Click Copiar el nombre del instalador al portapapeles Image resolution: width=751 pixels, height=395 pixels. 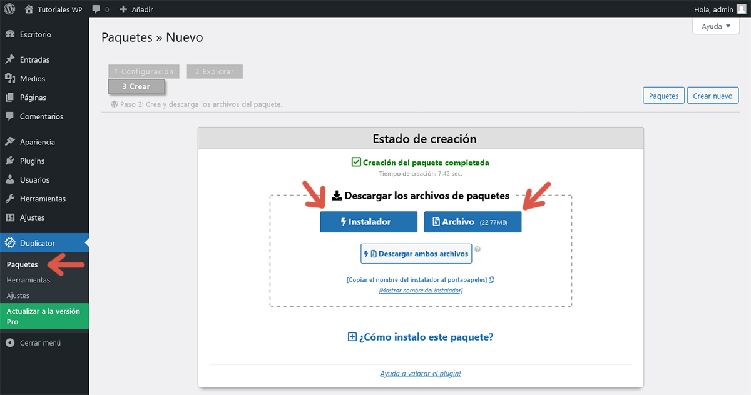pyautogui.click(x=417, y=280)
